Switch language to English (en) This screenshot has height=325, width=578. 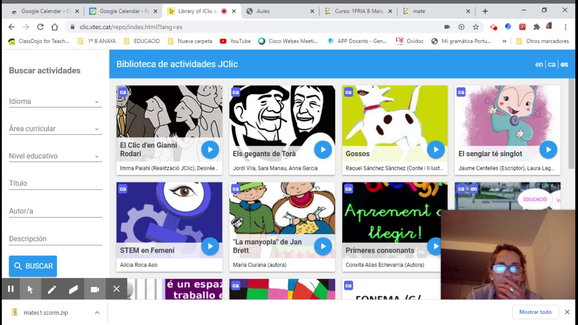539,64
